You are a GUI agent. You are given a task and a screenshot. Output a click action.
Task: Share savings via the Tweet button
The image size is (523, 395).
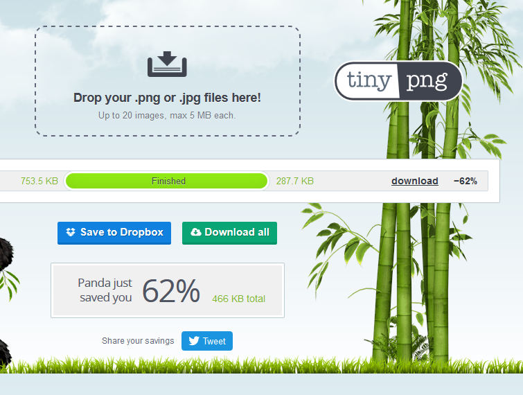(x=207, y=341)
